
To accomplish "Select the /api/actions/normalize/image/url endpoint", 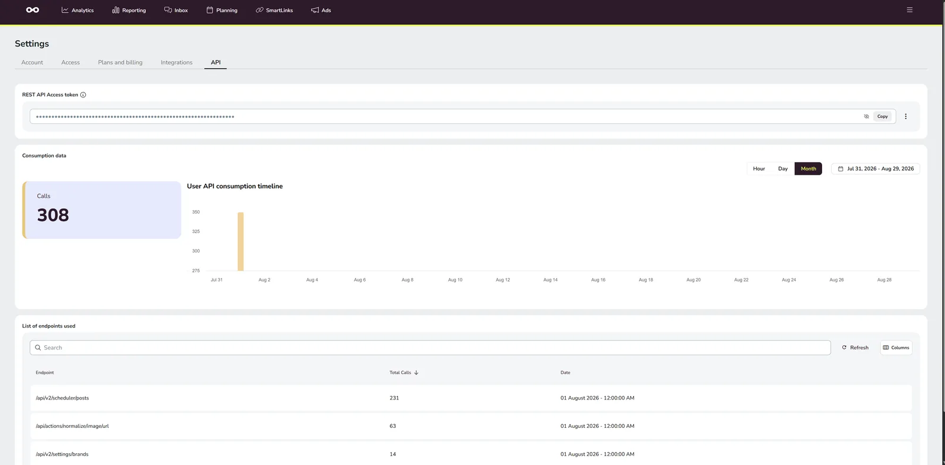I will tap(471, 426).
